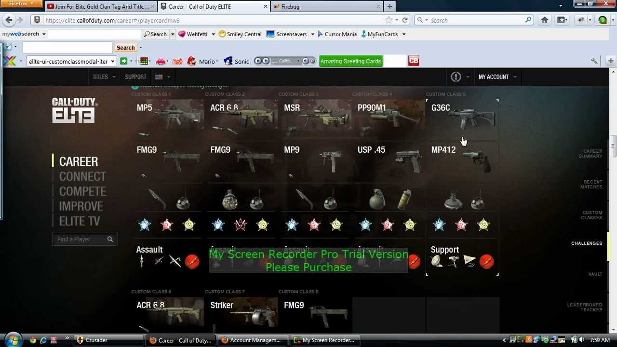Jump to CAREER SUMMARY
Image resolution: width=617 pixels, height=347 pixels.
click(x=590, y=153)
